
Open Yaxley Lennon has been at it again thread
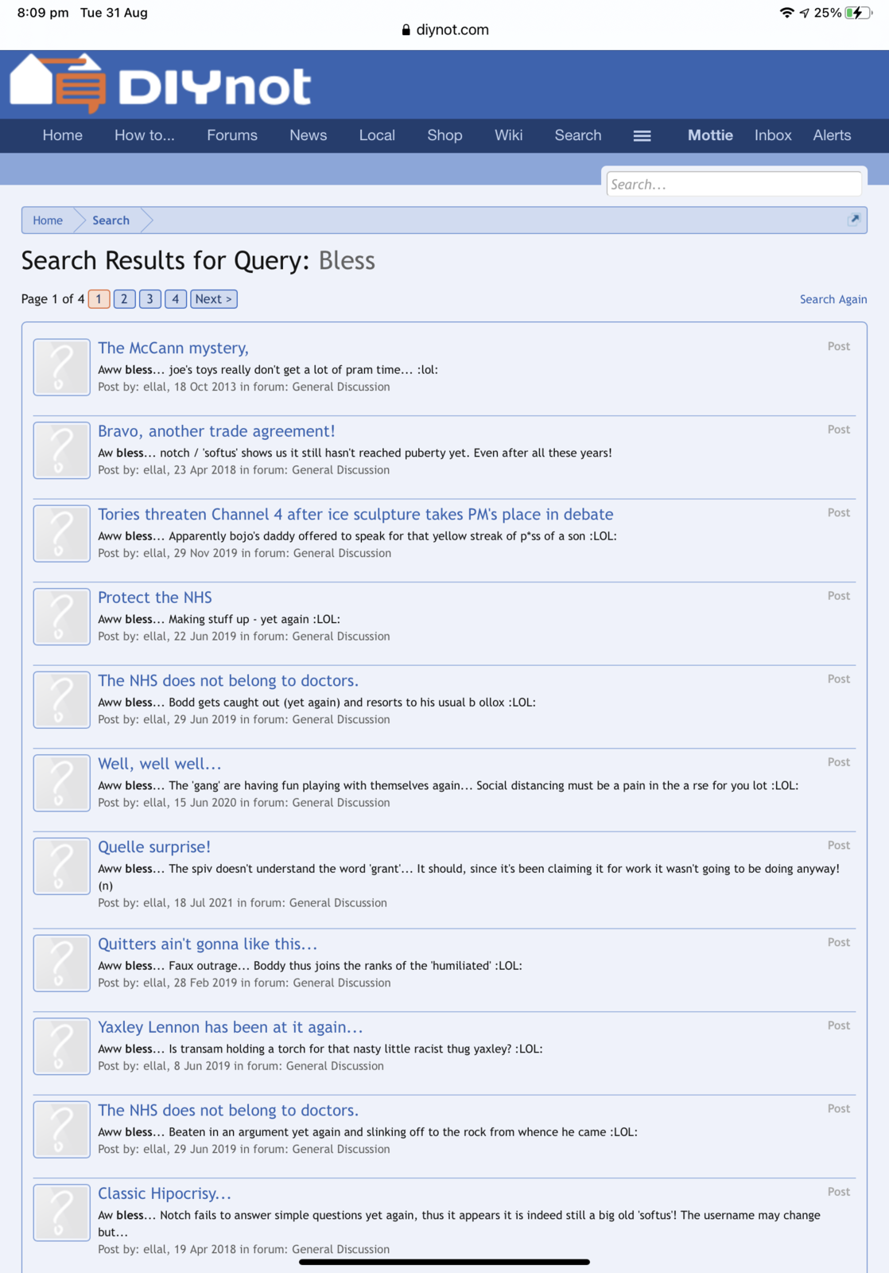pos(230,1027)
